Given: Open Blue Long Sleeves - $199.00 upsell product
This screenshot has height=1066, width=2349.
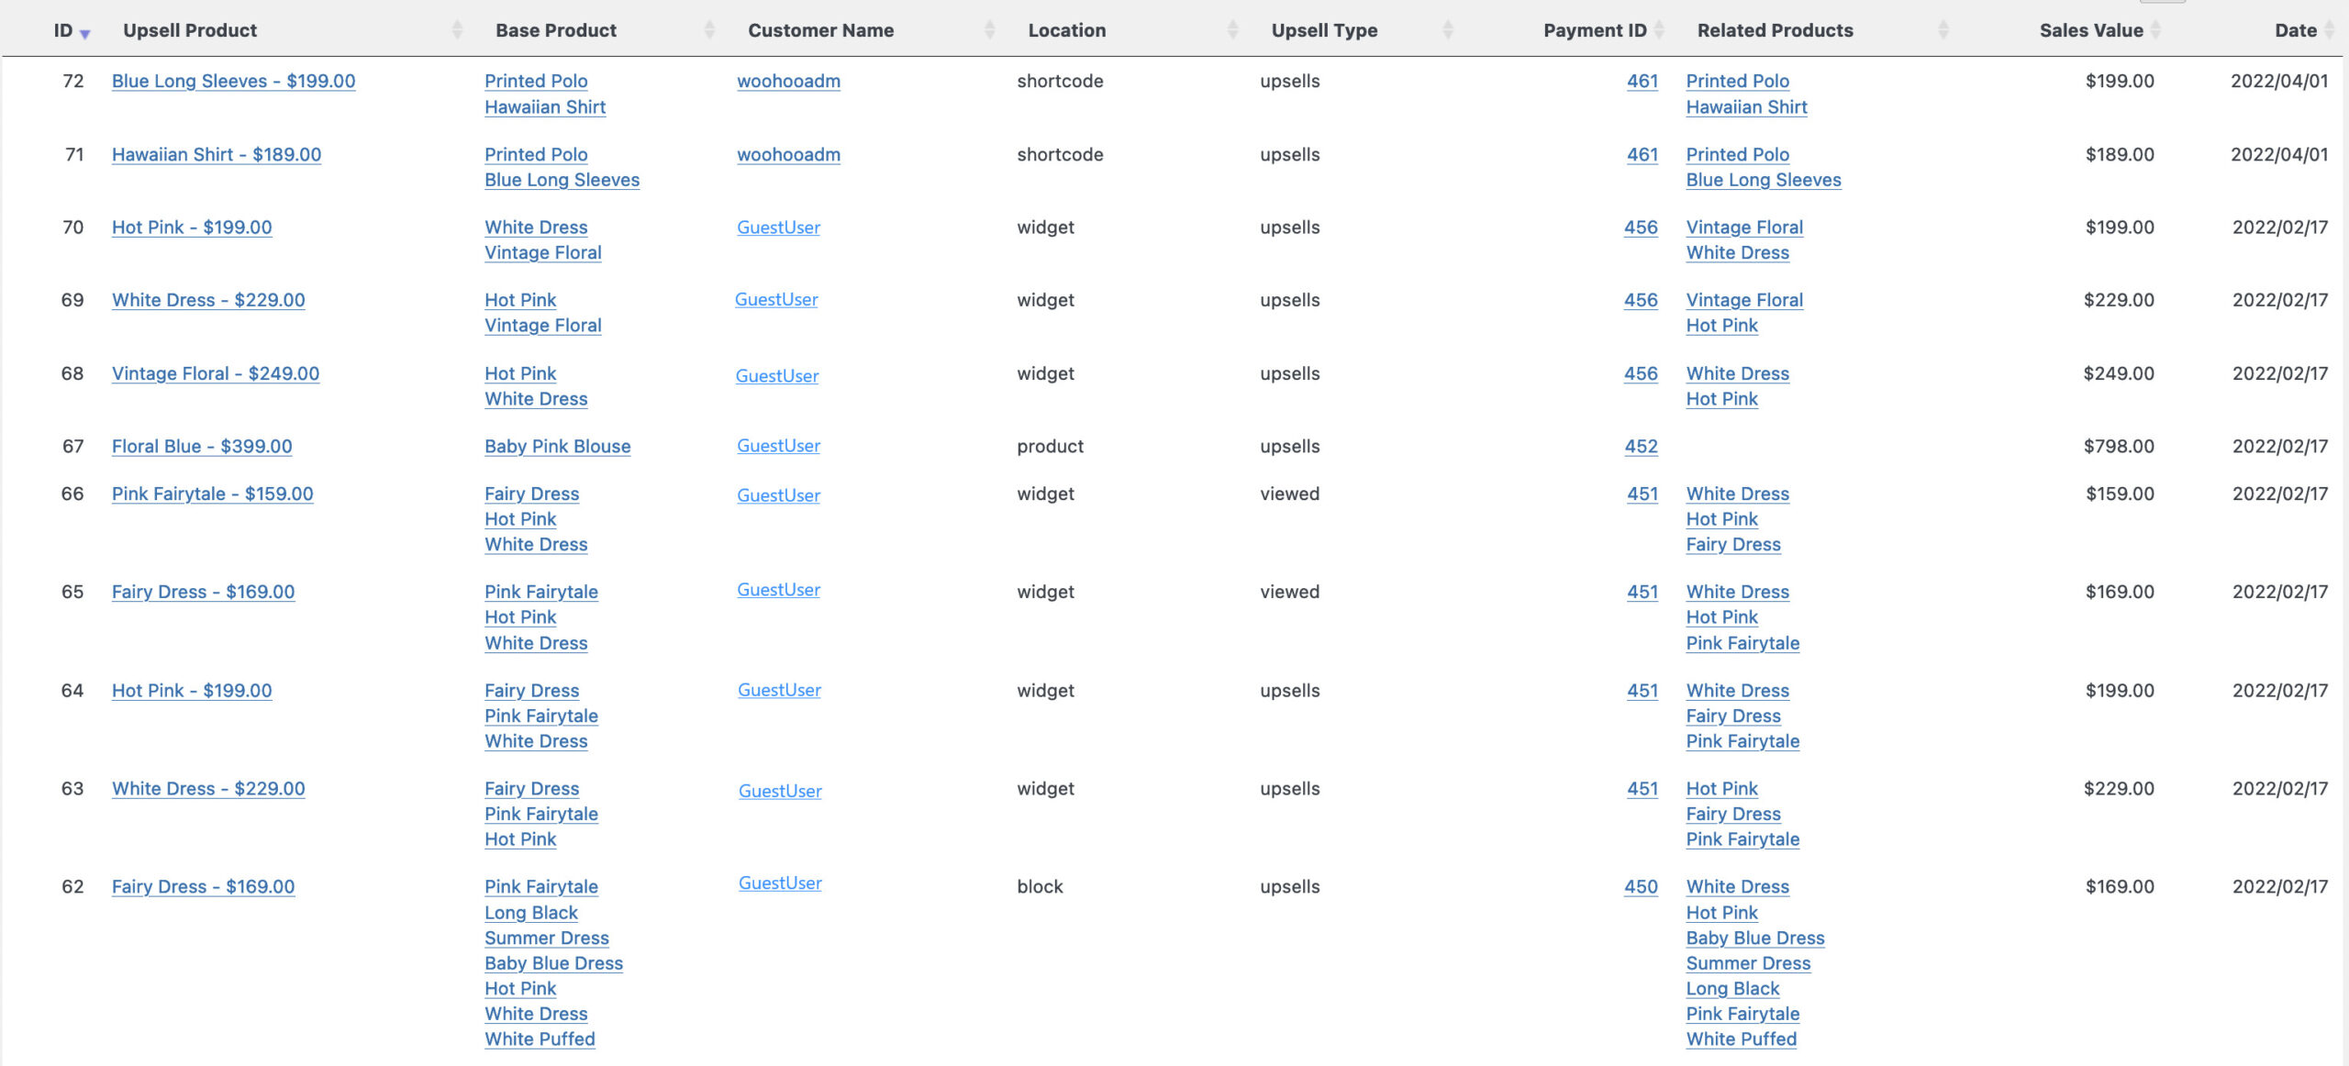Looking at the screenshot, I should [233, 81].
